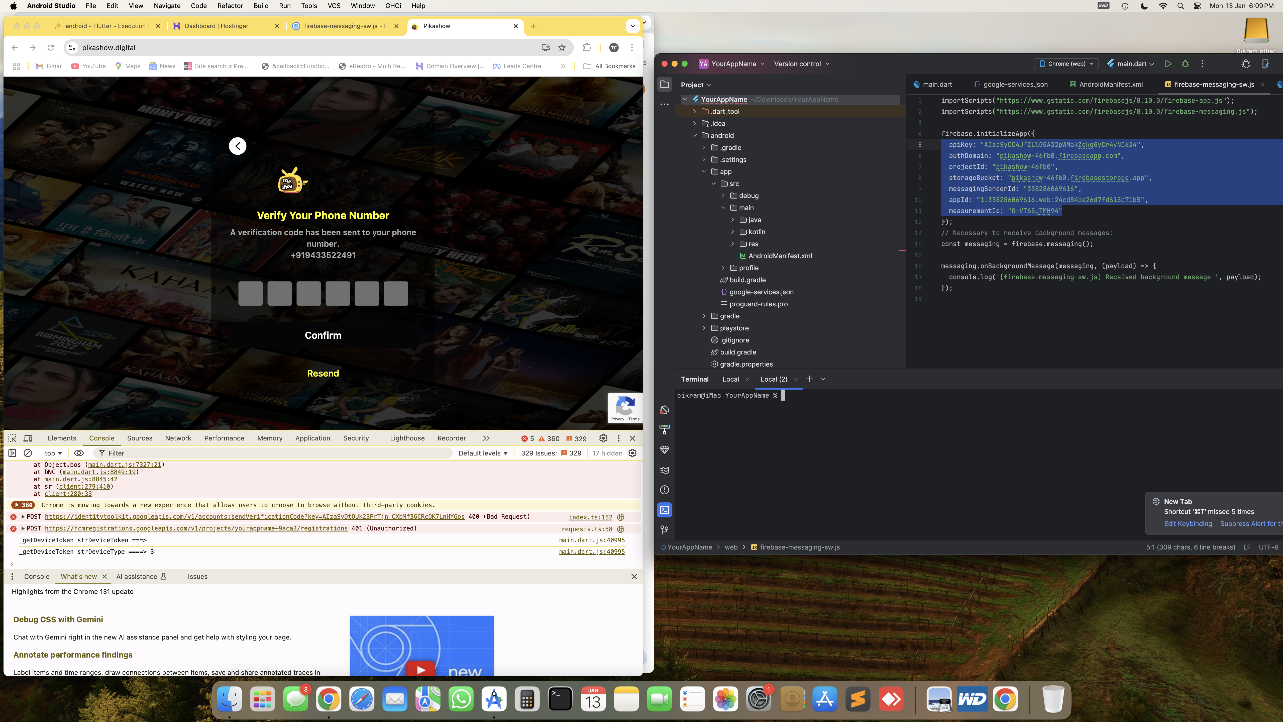This screenshot has height=722, width=1283.
Task: Open the Chrome extensions puzzle icon
Action: [587, 47]
